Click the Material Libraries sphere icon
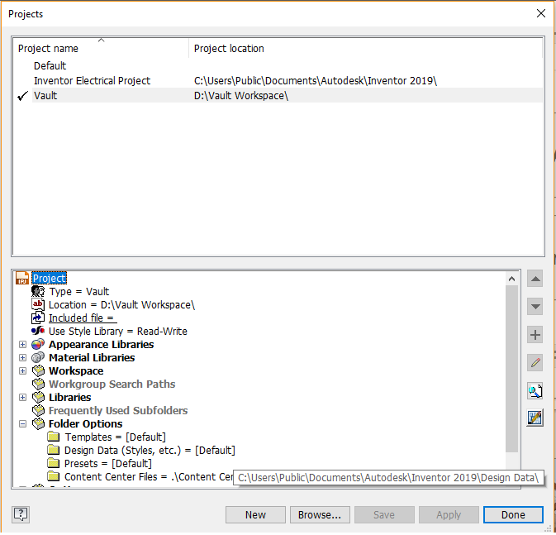The width and height of the screenshot is (556, 535). 38,358
